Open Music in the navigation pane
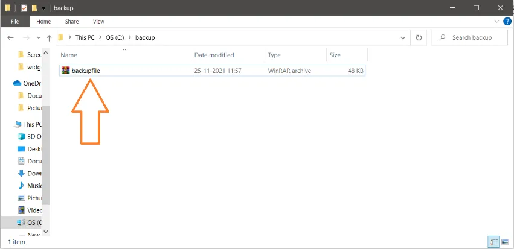This screenshot has height=249, width=514. pyautogui.click(x=30, y=186)
